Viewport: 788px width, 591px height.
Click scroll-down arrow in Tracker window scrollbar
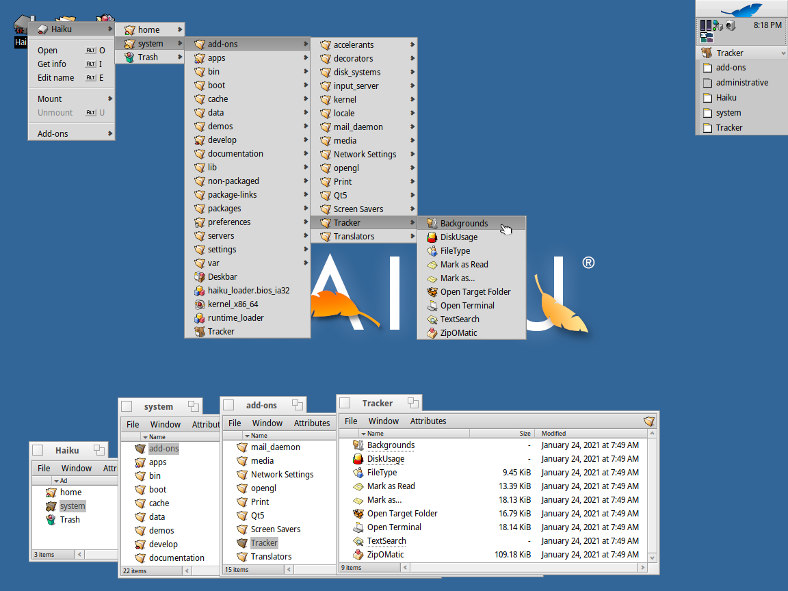tap(653, 557)
